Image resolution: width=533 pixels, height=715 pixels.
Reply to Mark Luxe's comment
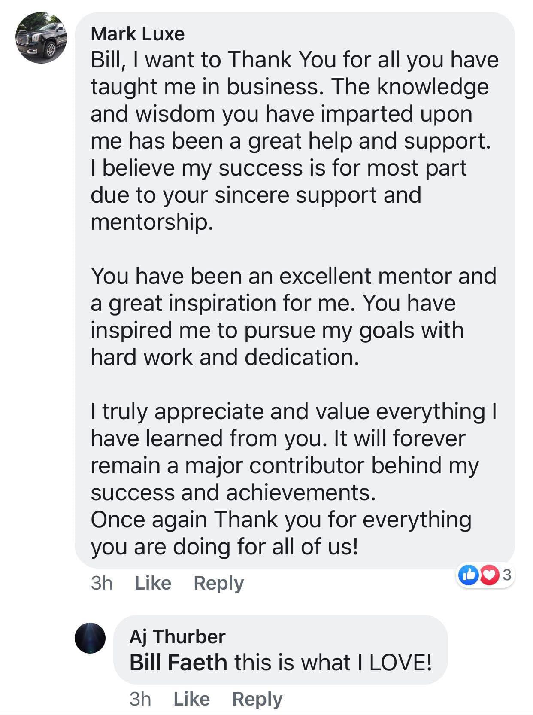coord(218,583)
